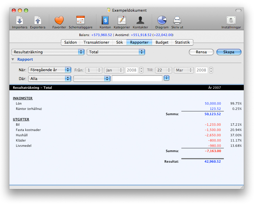Click the Resultat value 42,960.52
The height and width of the screenshot is (206, 254).
coord(212,161)
